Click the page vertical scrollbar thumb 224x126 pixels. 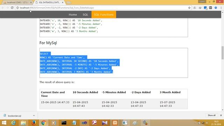[223, 53]
